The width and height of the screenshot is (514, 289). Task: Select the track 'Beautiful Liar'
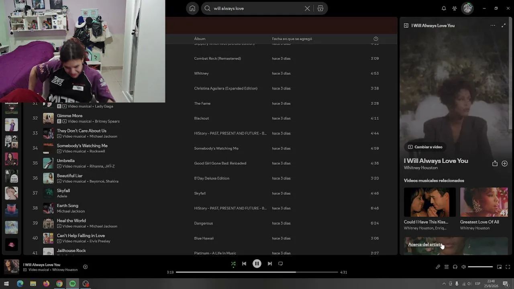pyautogui.click(x=69, y=176)
